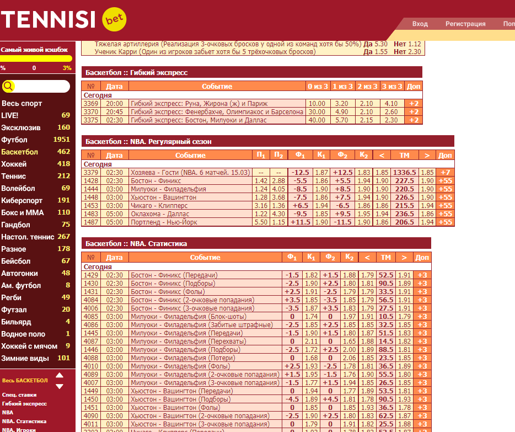Expand +7 extras for Хозяева - Гости

[x=446, y=173]
